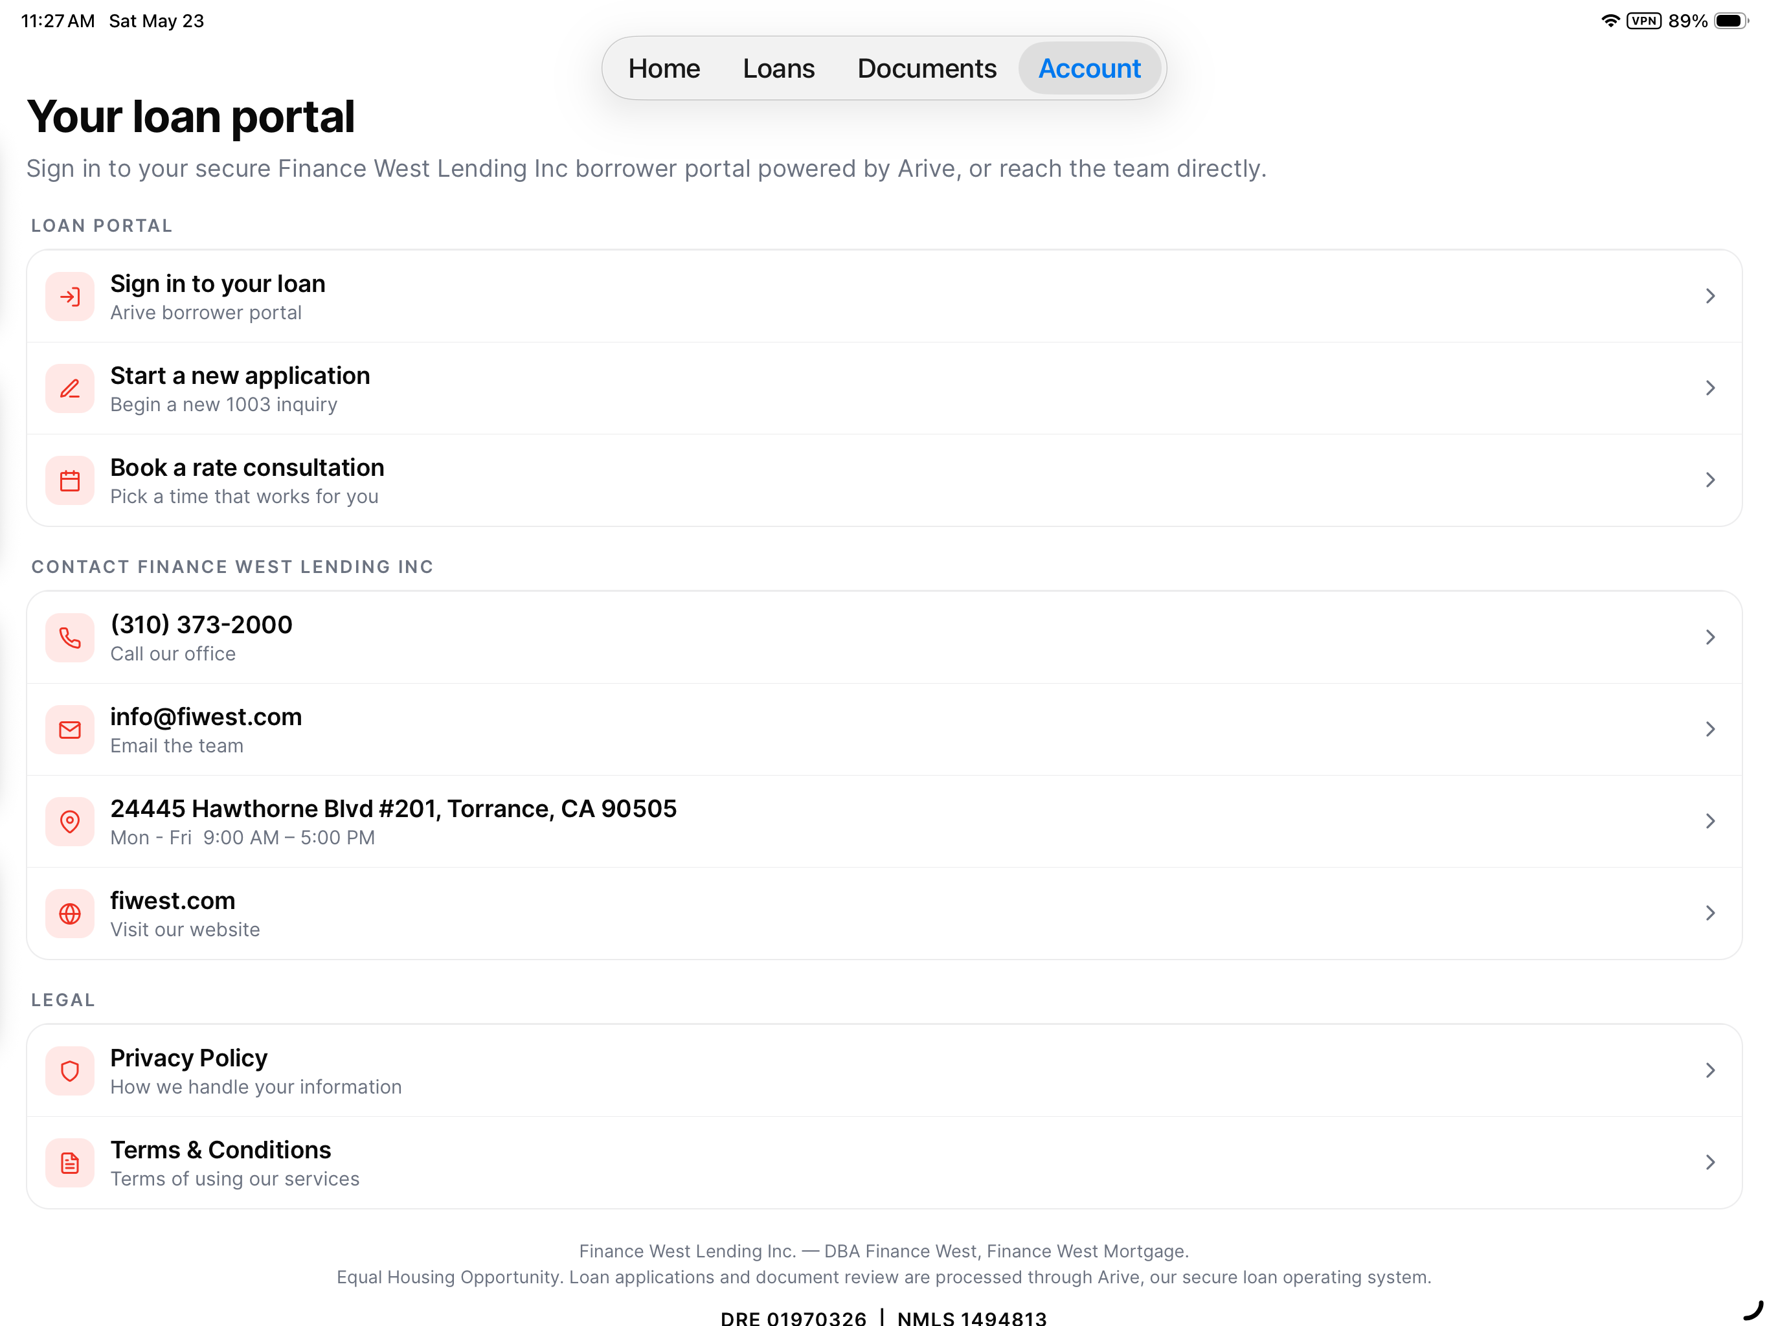The width and height of the screenshot is (1769, 1326).
Task: Tap the document icon for Terms & Conditions
Action: tap(69, 1163)
